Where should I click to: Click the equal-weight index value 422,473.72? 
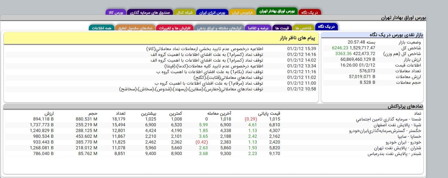tap(364, 54)
